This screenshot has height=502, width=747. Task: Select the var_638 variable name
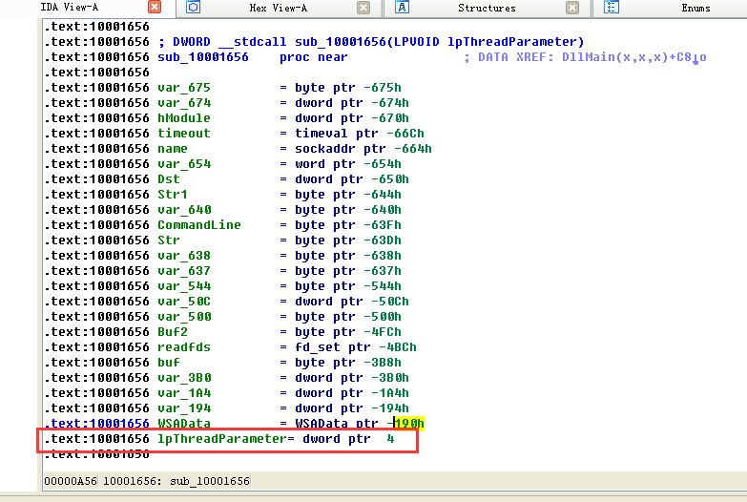184,256
